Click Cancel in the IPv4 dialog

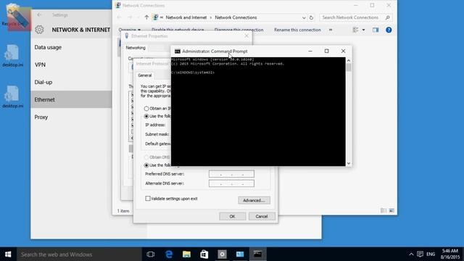point(262,216)
